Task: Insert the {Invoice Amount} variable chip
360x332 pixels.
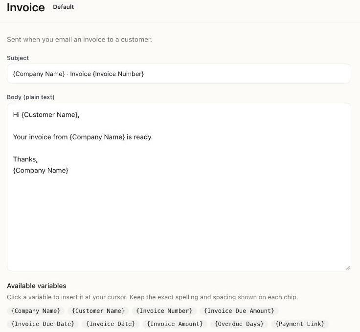Action: 175,324
